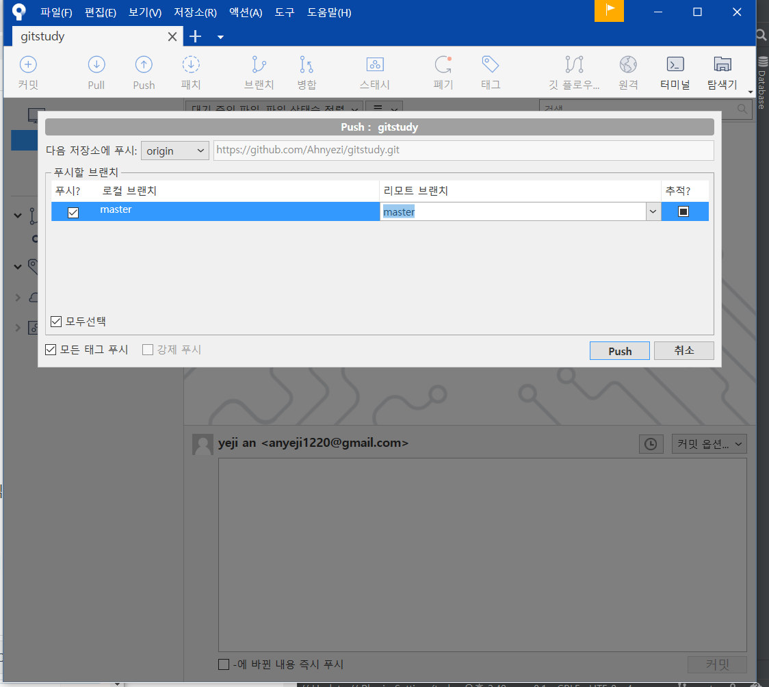The image size is (769, 687).
Task: Open a new tab with plus icon
Action: (x=195, y=36)
